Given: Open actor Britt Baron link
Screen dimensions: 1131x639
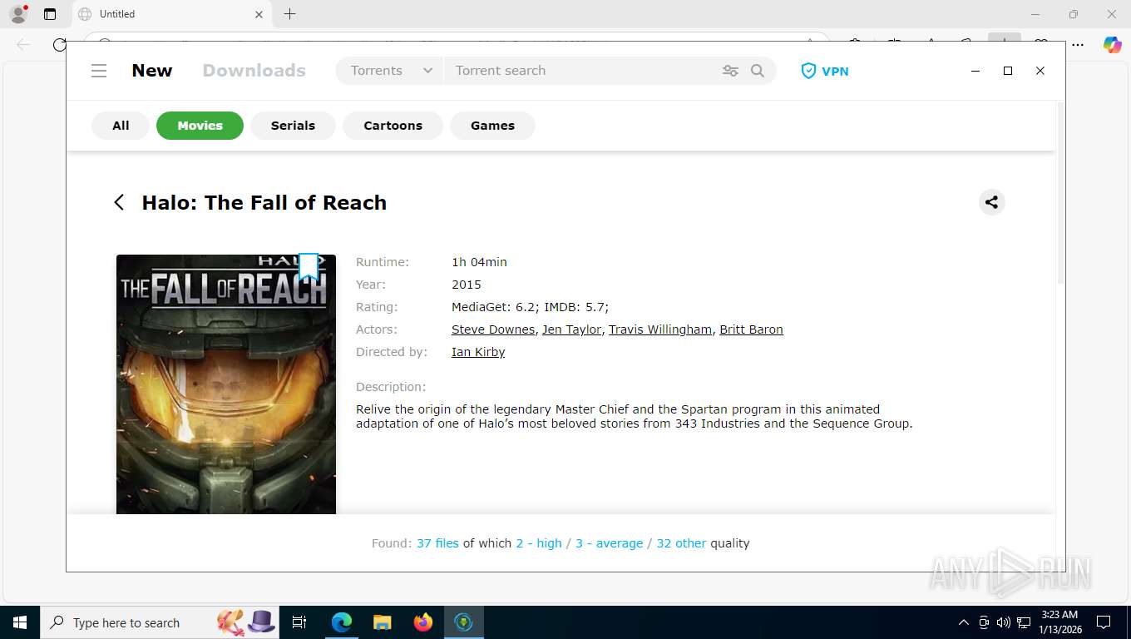Looking at the screenshot, I should [751, 329].
